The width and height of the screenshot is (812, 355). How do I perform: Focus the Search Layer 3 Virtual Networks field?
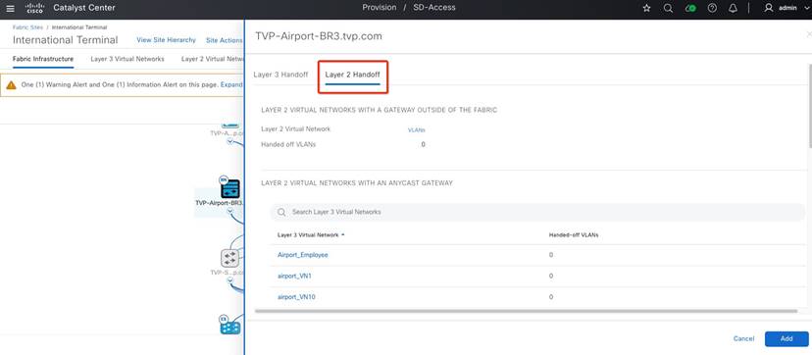pyautogui.click(x=537, y=212)
